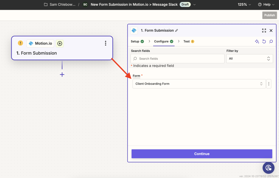Click the Zap title in header
Viewport: 279px width, 178px height.
point(134,4)
